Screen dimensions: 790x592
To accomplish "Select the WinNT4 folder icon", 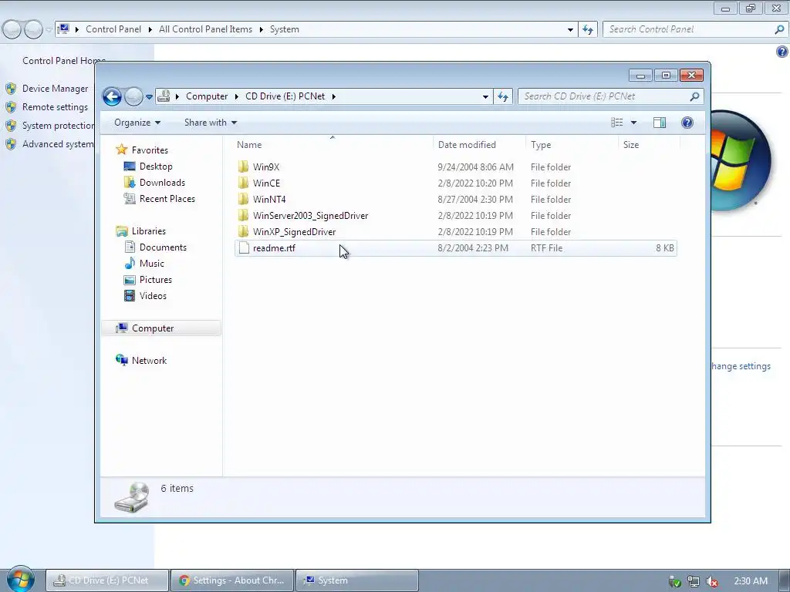I will [x=243, y=199].
